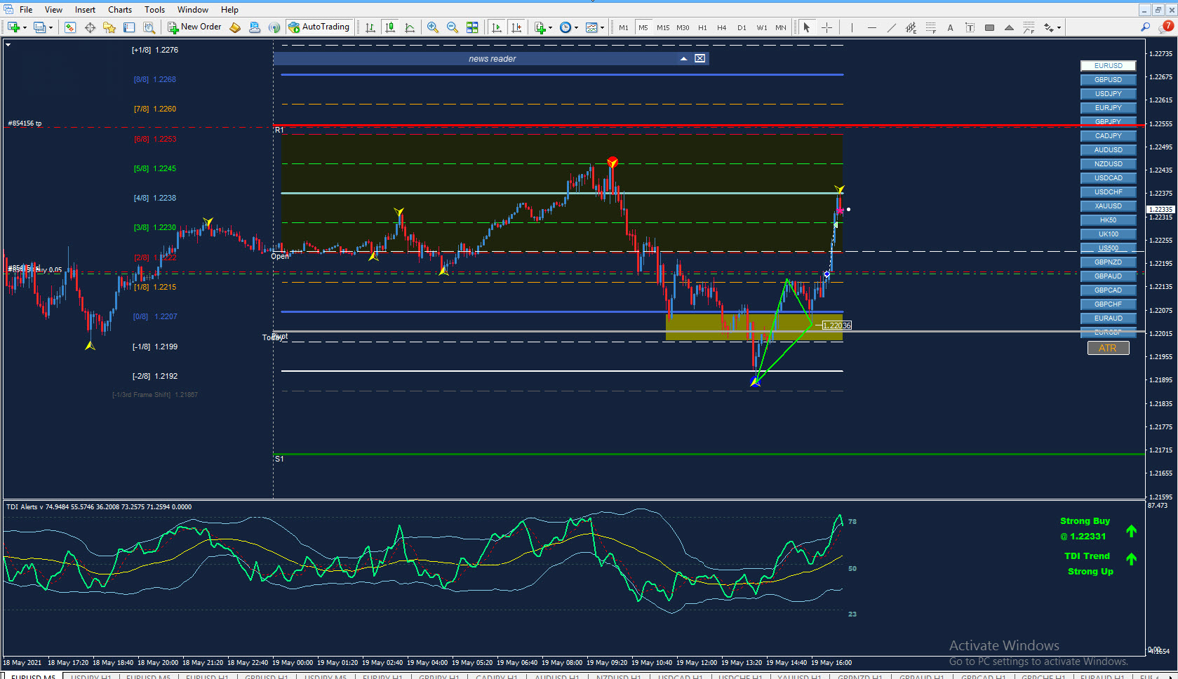Select the text 'A' tool
The height and width of the screenshot is (679, 1178).
[950, 27]
